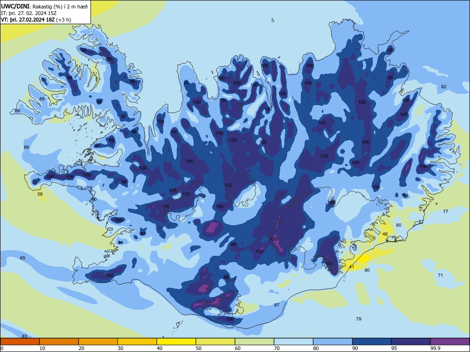Click the bright yellow 40–50 legend swatch

click(176, 342)
